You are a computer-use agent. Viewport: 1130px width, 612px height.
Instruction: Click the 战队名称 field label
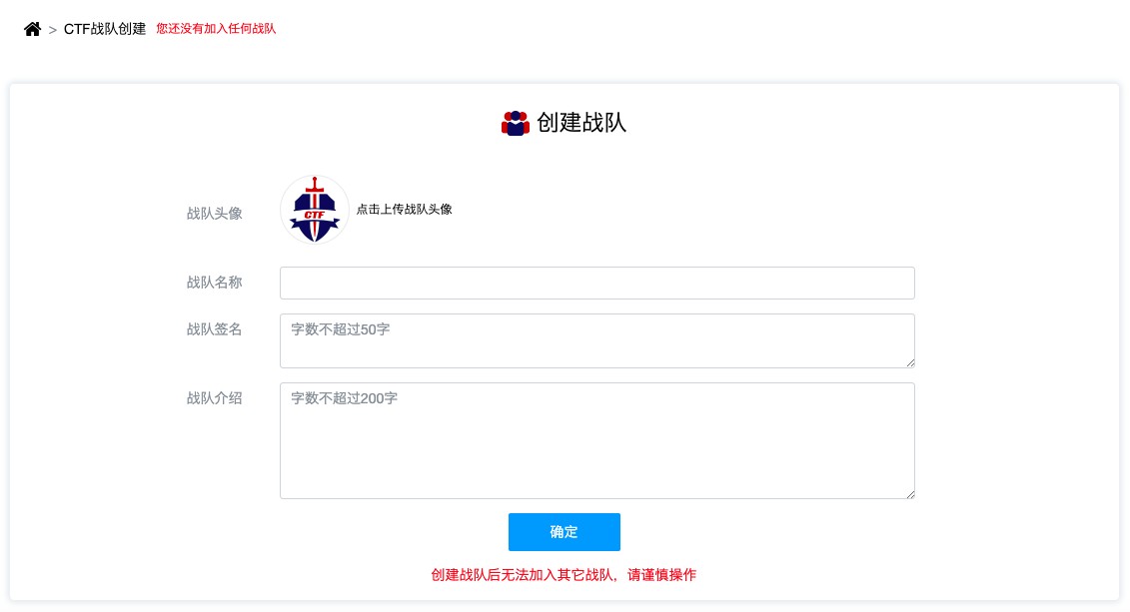pos(214,283)
